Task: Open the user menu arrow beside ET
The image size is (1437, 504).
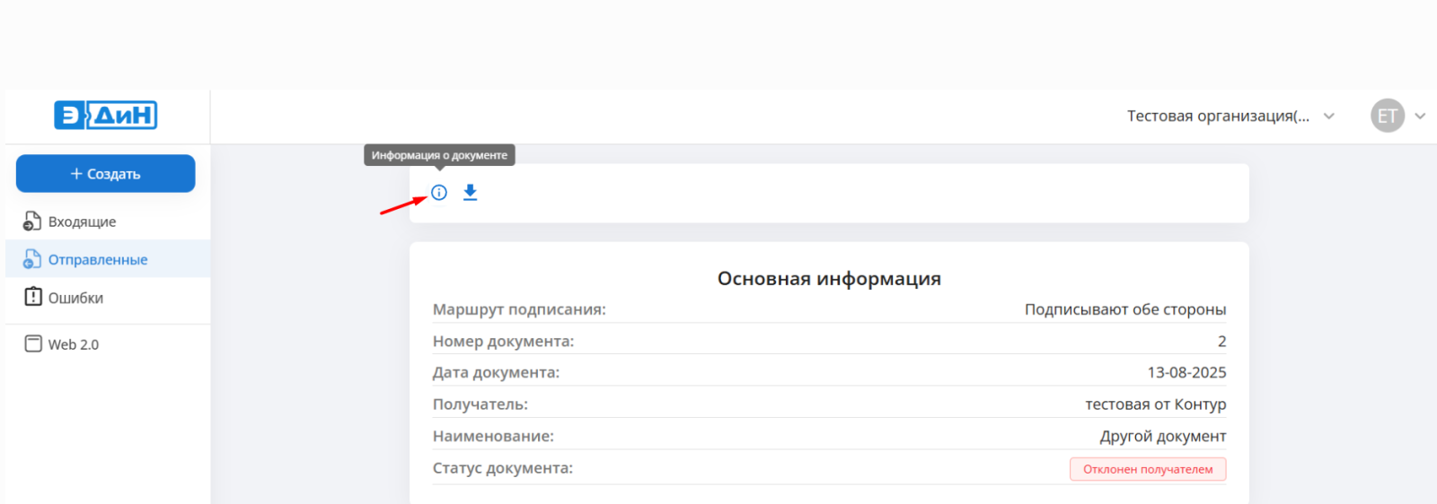Action: [1420, 117]
